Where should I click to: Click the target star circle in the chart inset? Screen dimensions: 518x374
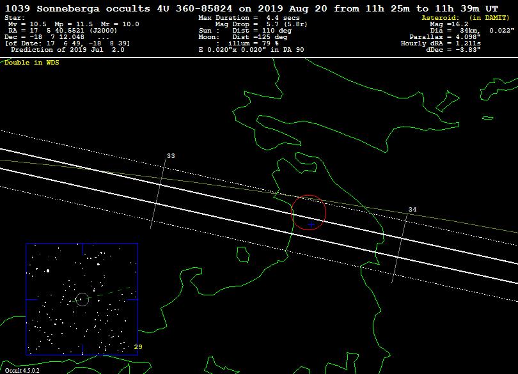82,299
